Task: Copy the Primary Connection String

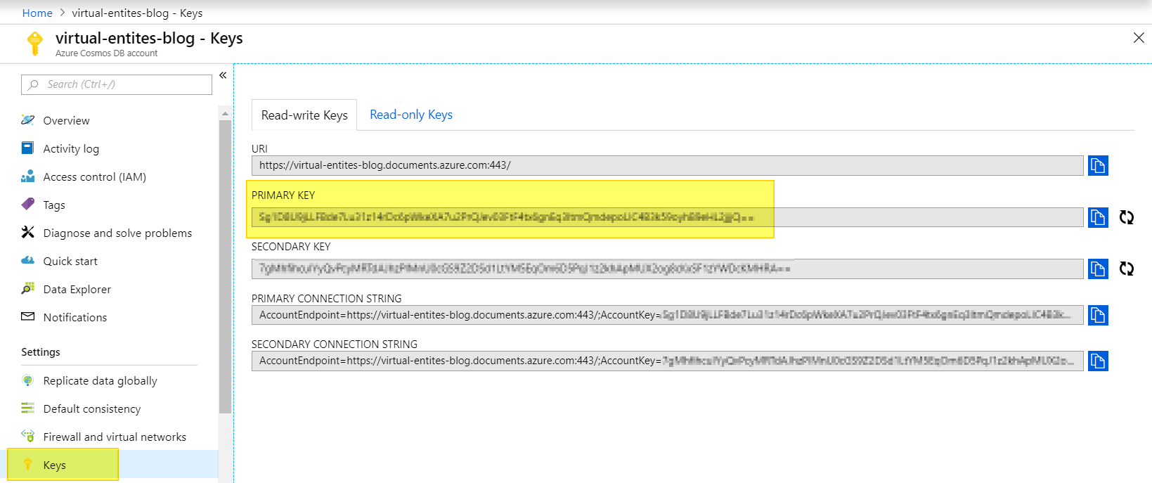Action: point(1098,315)
